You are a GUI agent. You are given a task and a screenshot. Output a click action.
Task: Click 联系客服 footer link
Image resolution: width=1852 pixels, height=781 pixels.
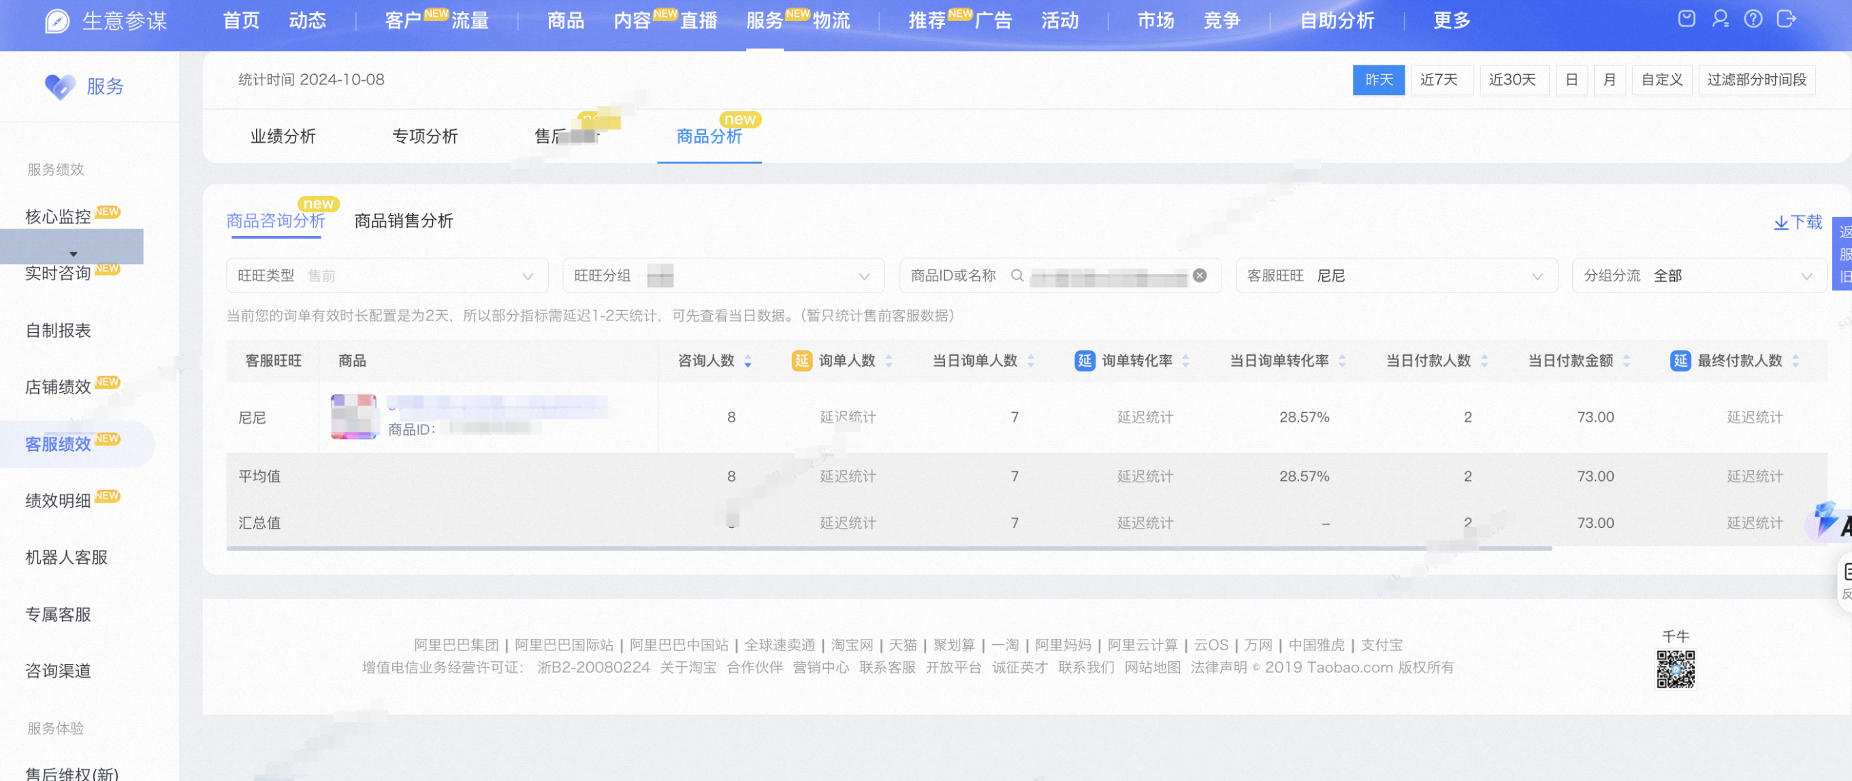coord(887,667)
